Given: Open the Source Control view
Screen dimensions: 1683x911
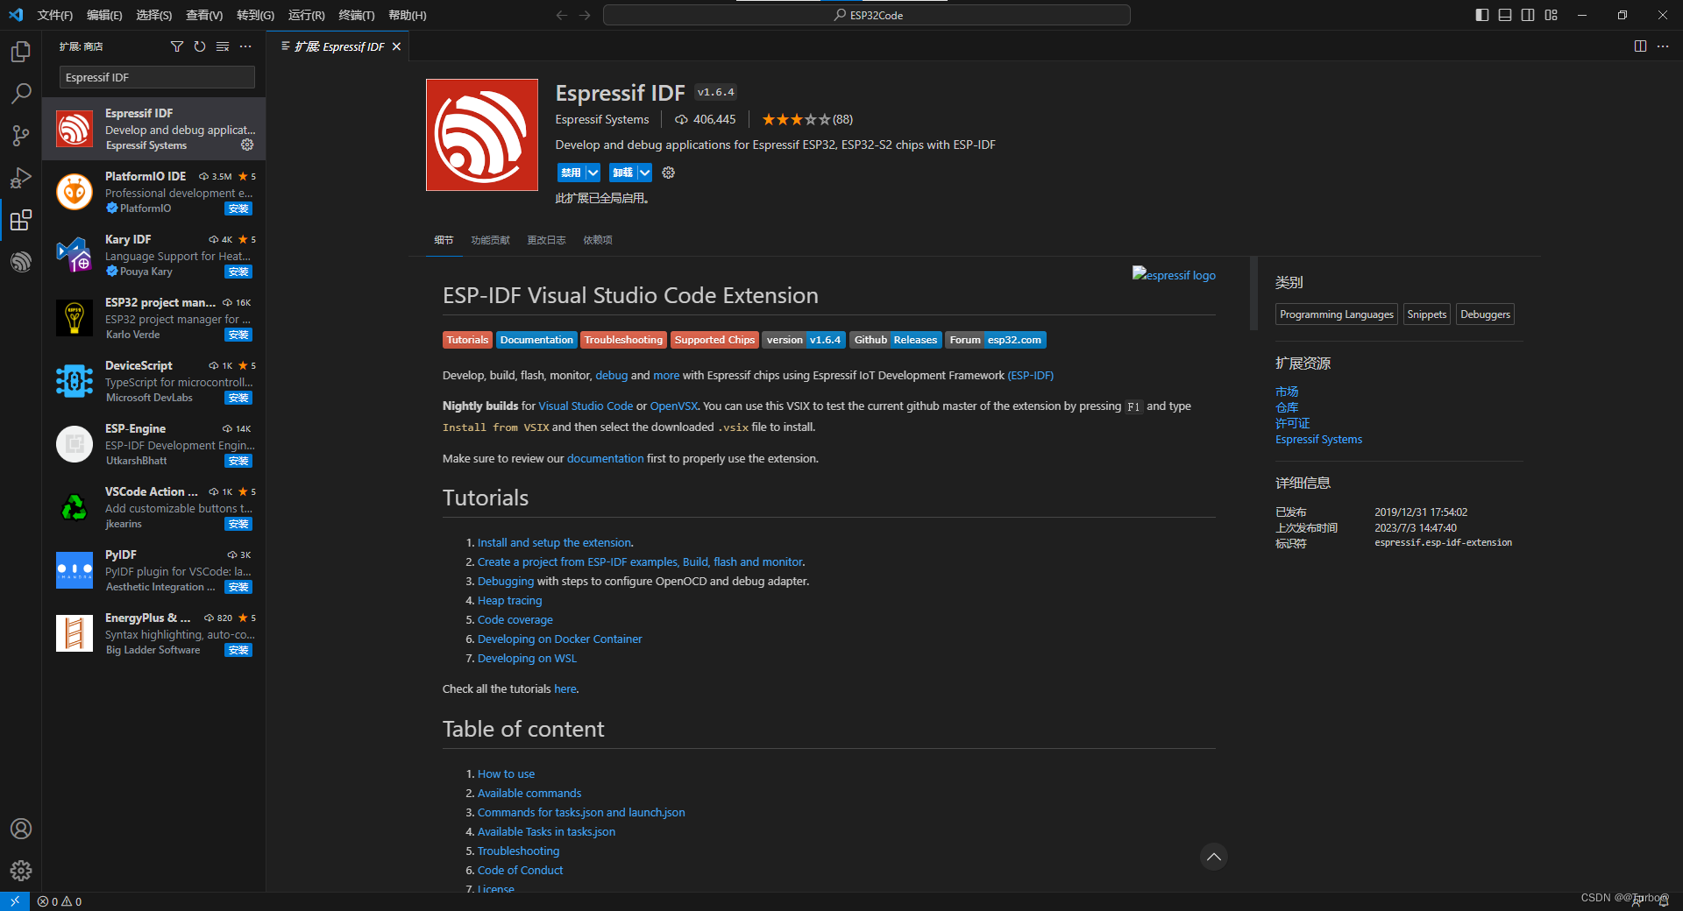Looking at the screenshot, I should coord(20,136).
